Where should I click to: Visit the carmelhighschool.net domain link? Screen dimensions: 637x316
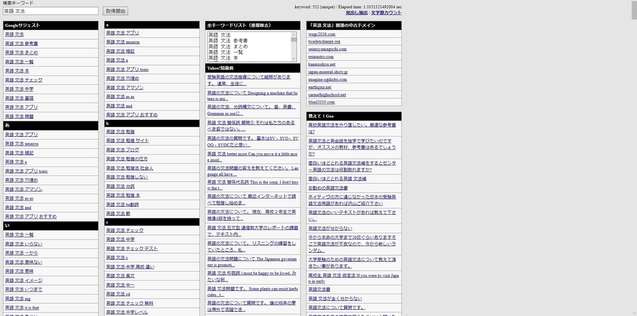(x=327, y=95)
